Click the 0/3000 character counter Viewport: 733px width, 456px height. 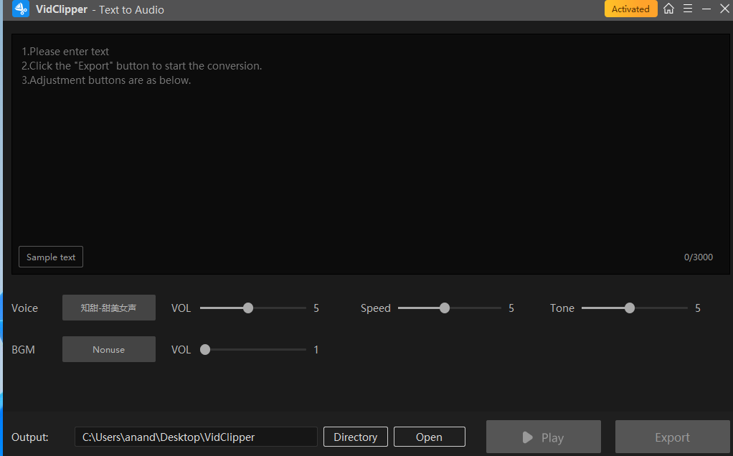(698, 257)
